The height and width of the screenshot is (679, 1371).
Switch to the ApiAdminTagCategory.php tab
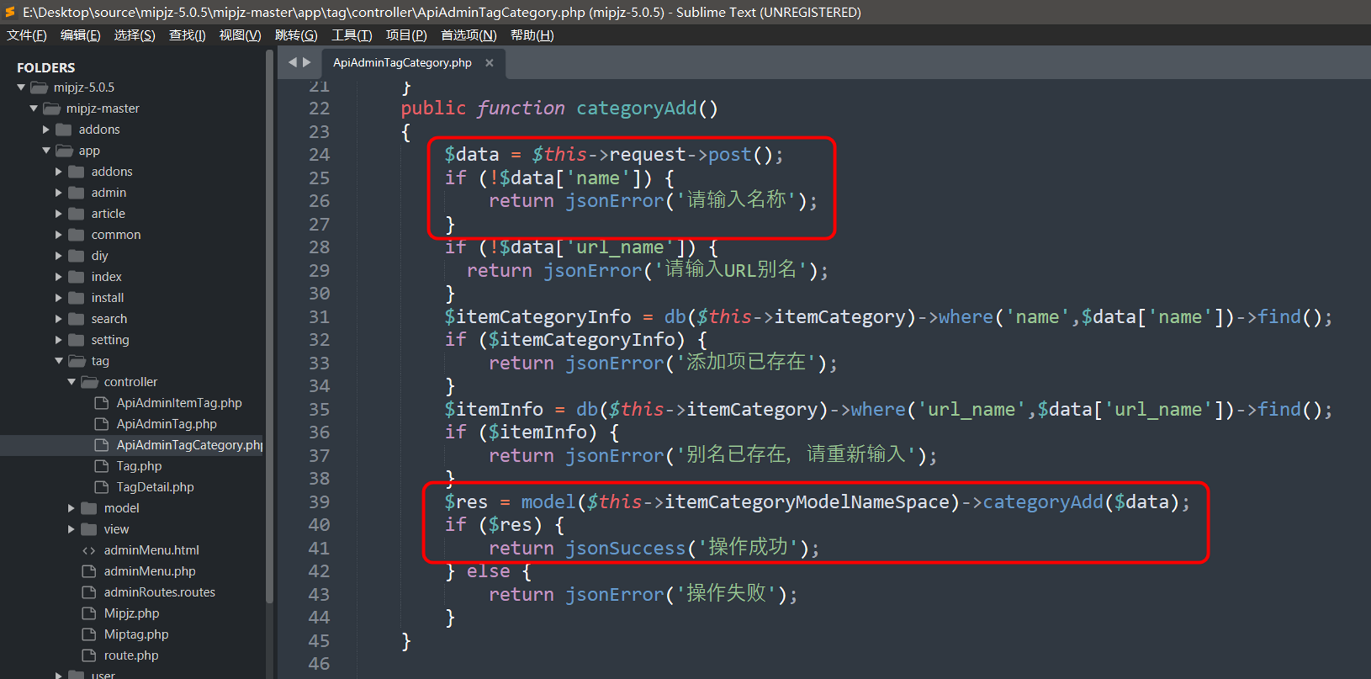click(402, 63)
